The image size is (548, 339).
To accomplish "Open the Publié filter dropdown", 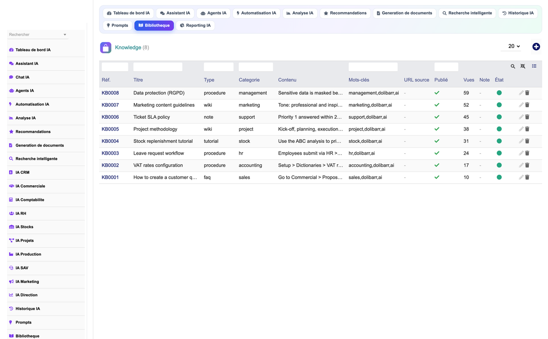I will pyautogui.click(x=446, y=67).
